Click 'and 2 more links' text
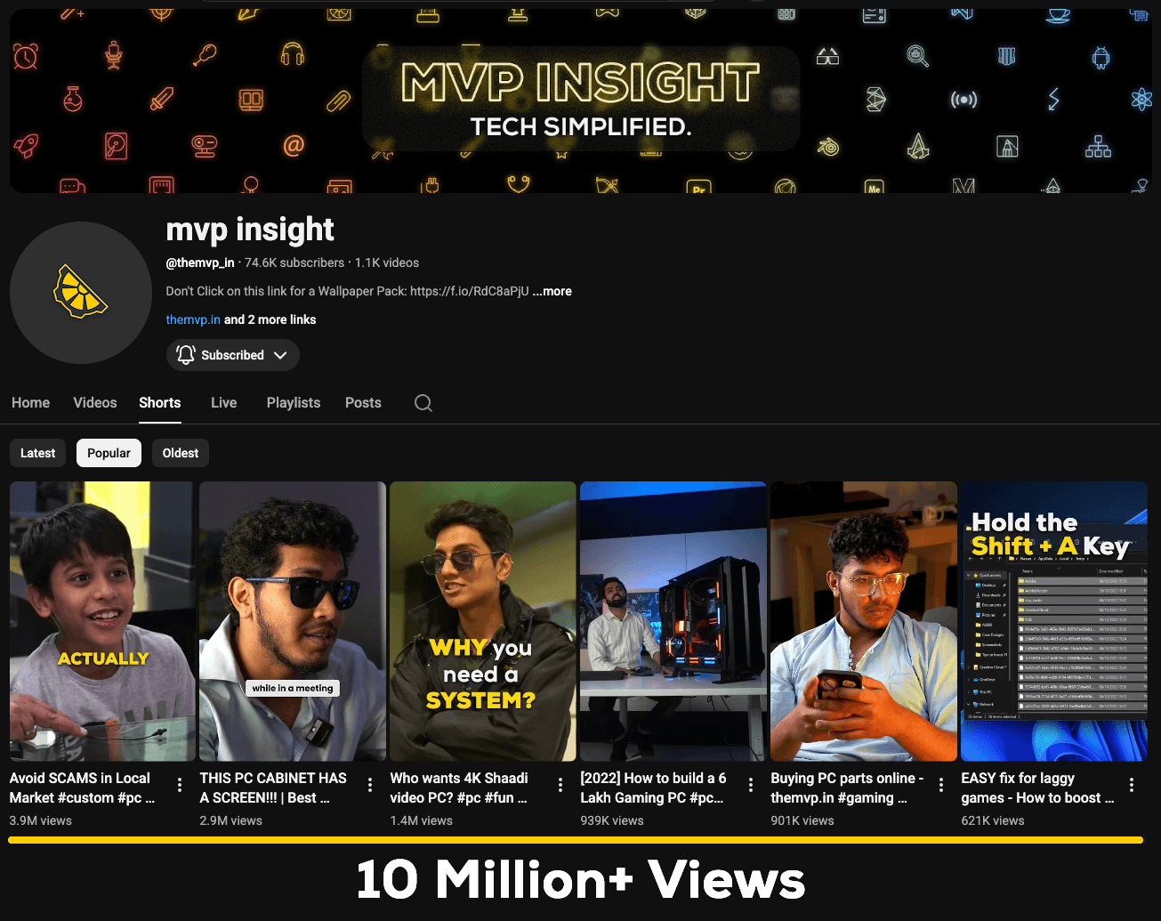The height and width of the screenshot is (921, 1161). pyautogui.click(x=270, y=319)
